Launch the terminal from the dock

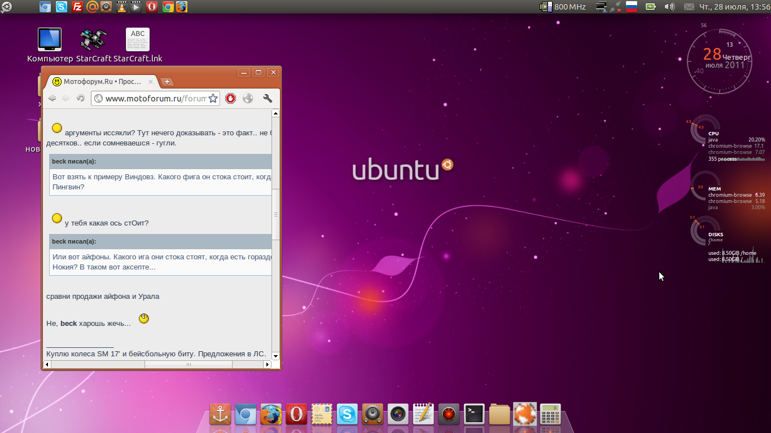[474, 414]
